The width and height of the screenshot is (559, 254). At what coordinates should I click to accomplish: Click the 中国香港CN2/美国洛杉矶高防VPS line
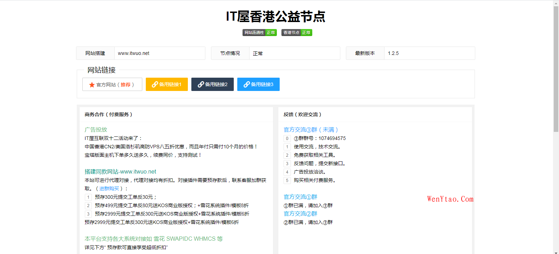[x=171, y=147]
